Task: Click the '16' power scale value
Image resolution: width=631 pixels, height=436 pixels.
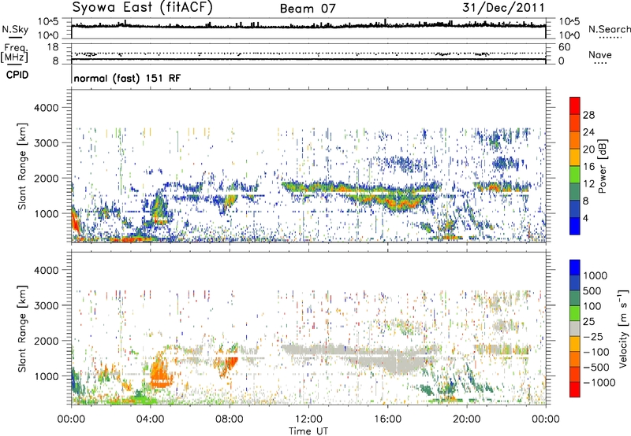Action: tap(588, 166)
